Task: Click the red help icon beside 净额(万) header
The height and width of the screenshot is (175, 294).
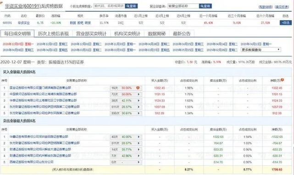Action: coord(282,80)
